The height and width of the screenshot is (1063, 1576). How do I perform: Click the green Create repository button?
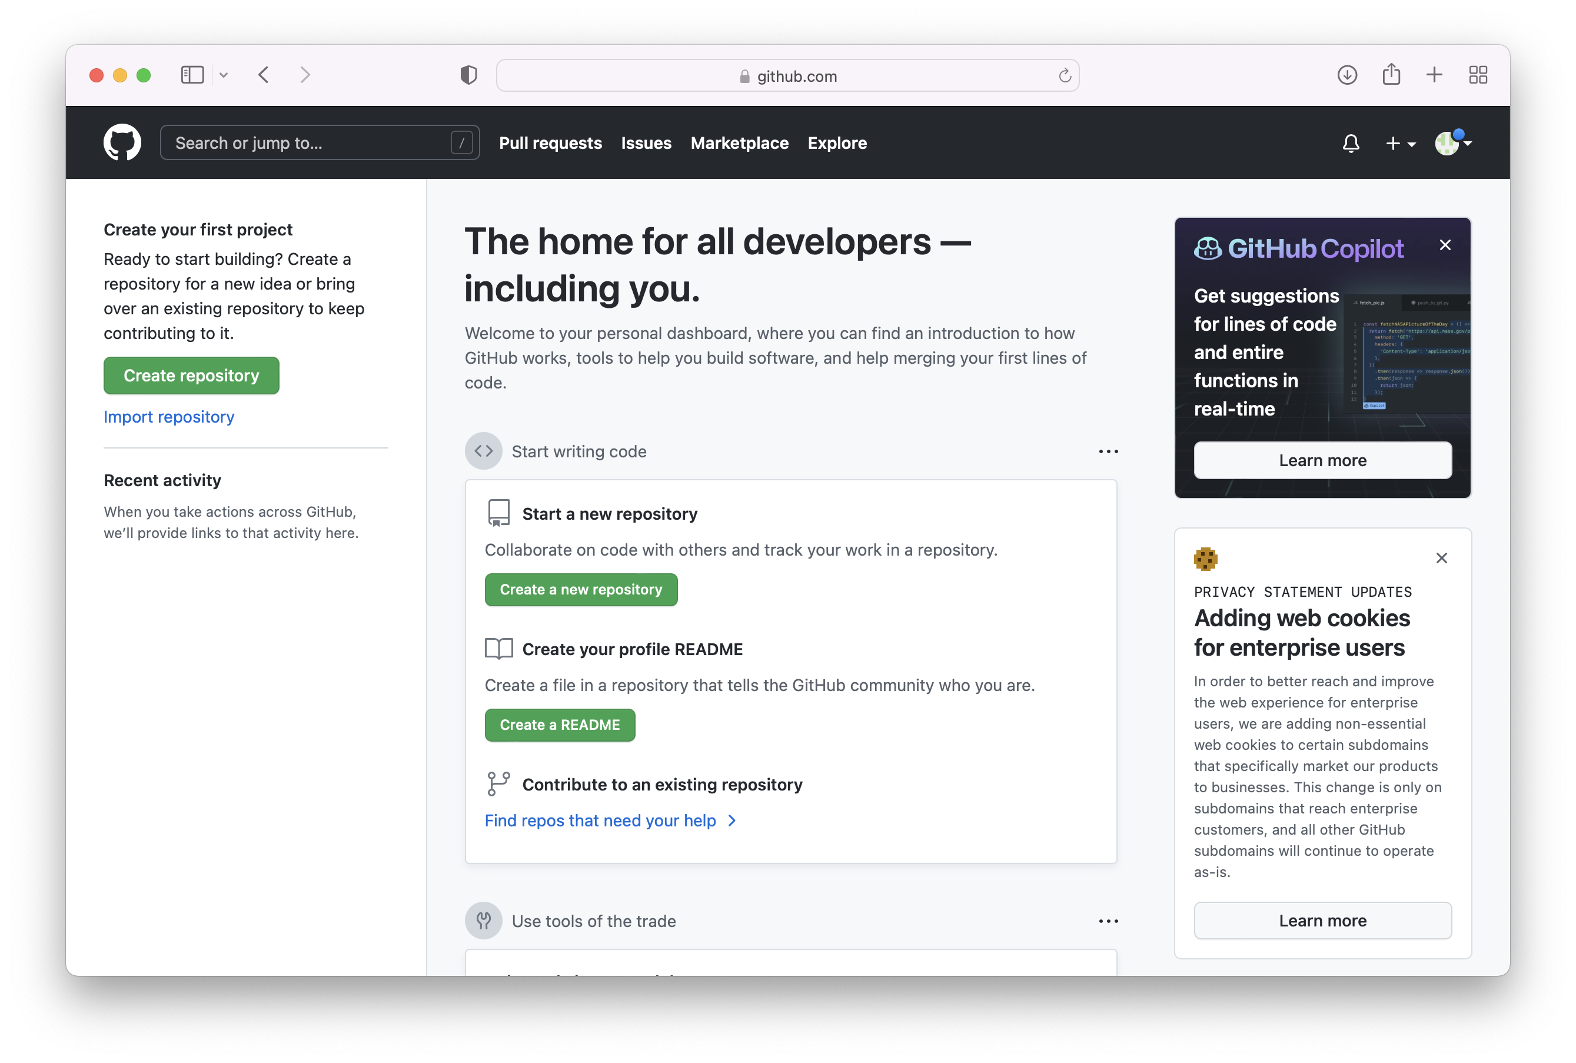click(x=191, y=375)
